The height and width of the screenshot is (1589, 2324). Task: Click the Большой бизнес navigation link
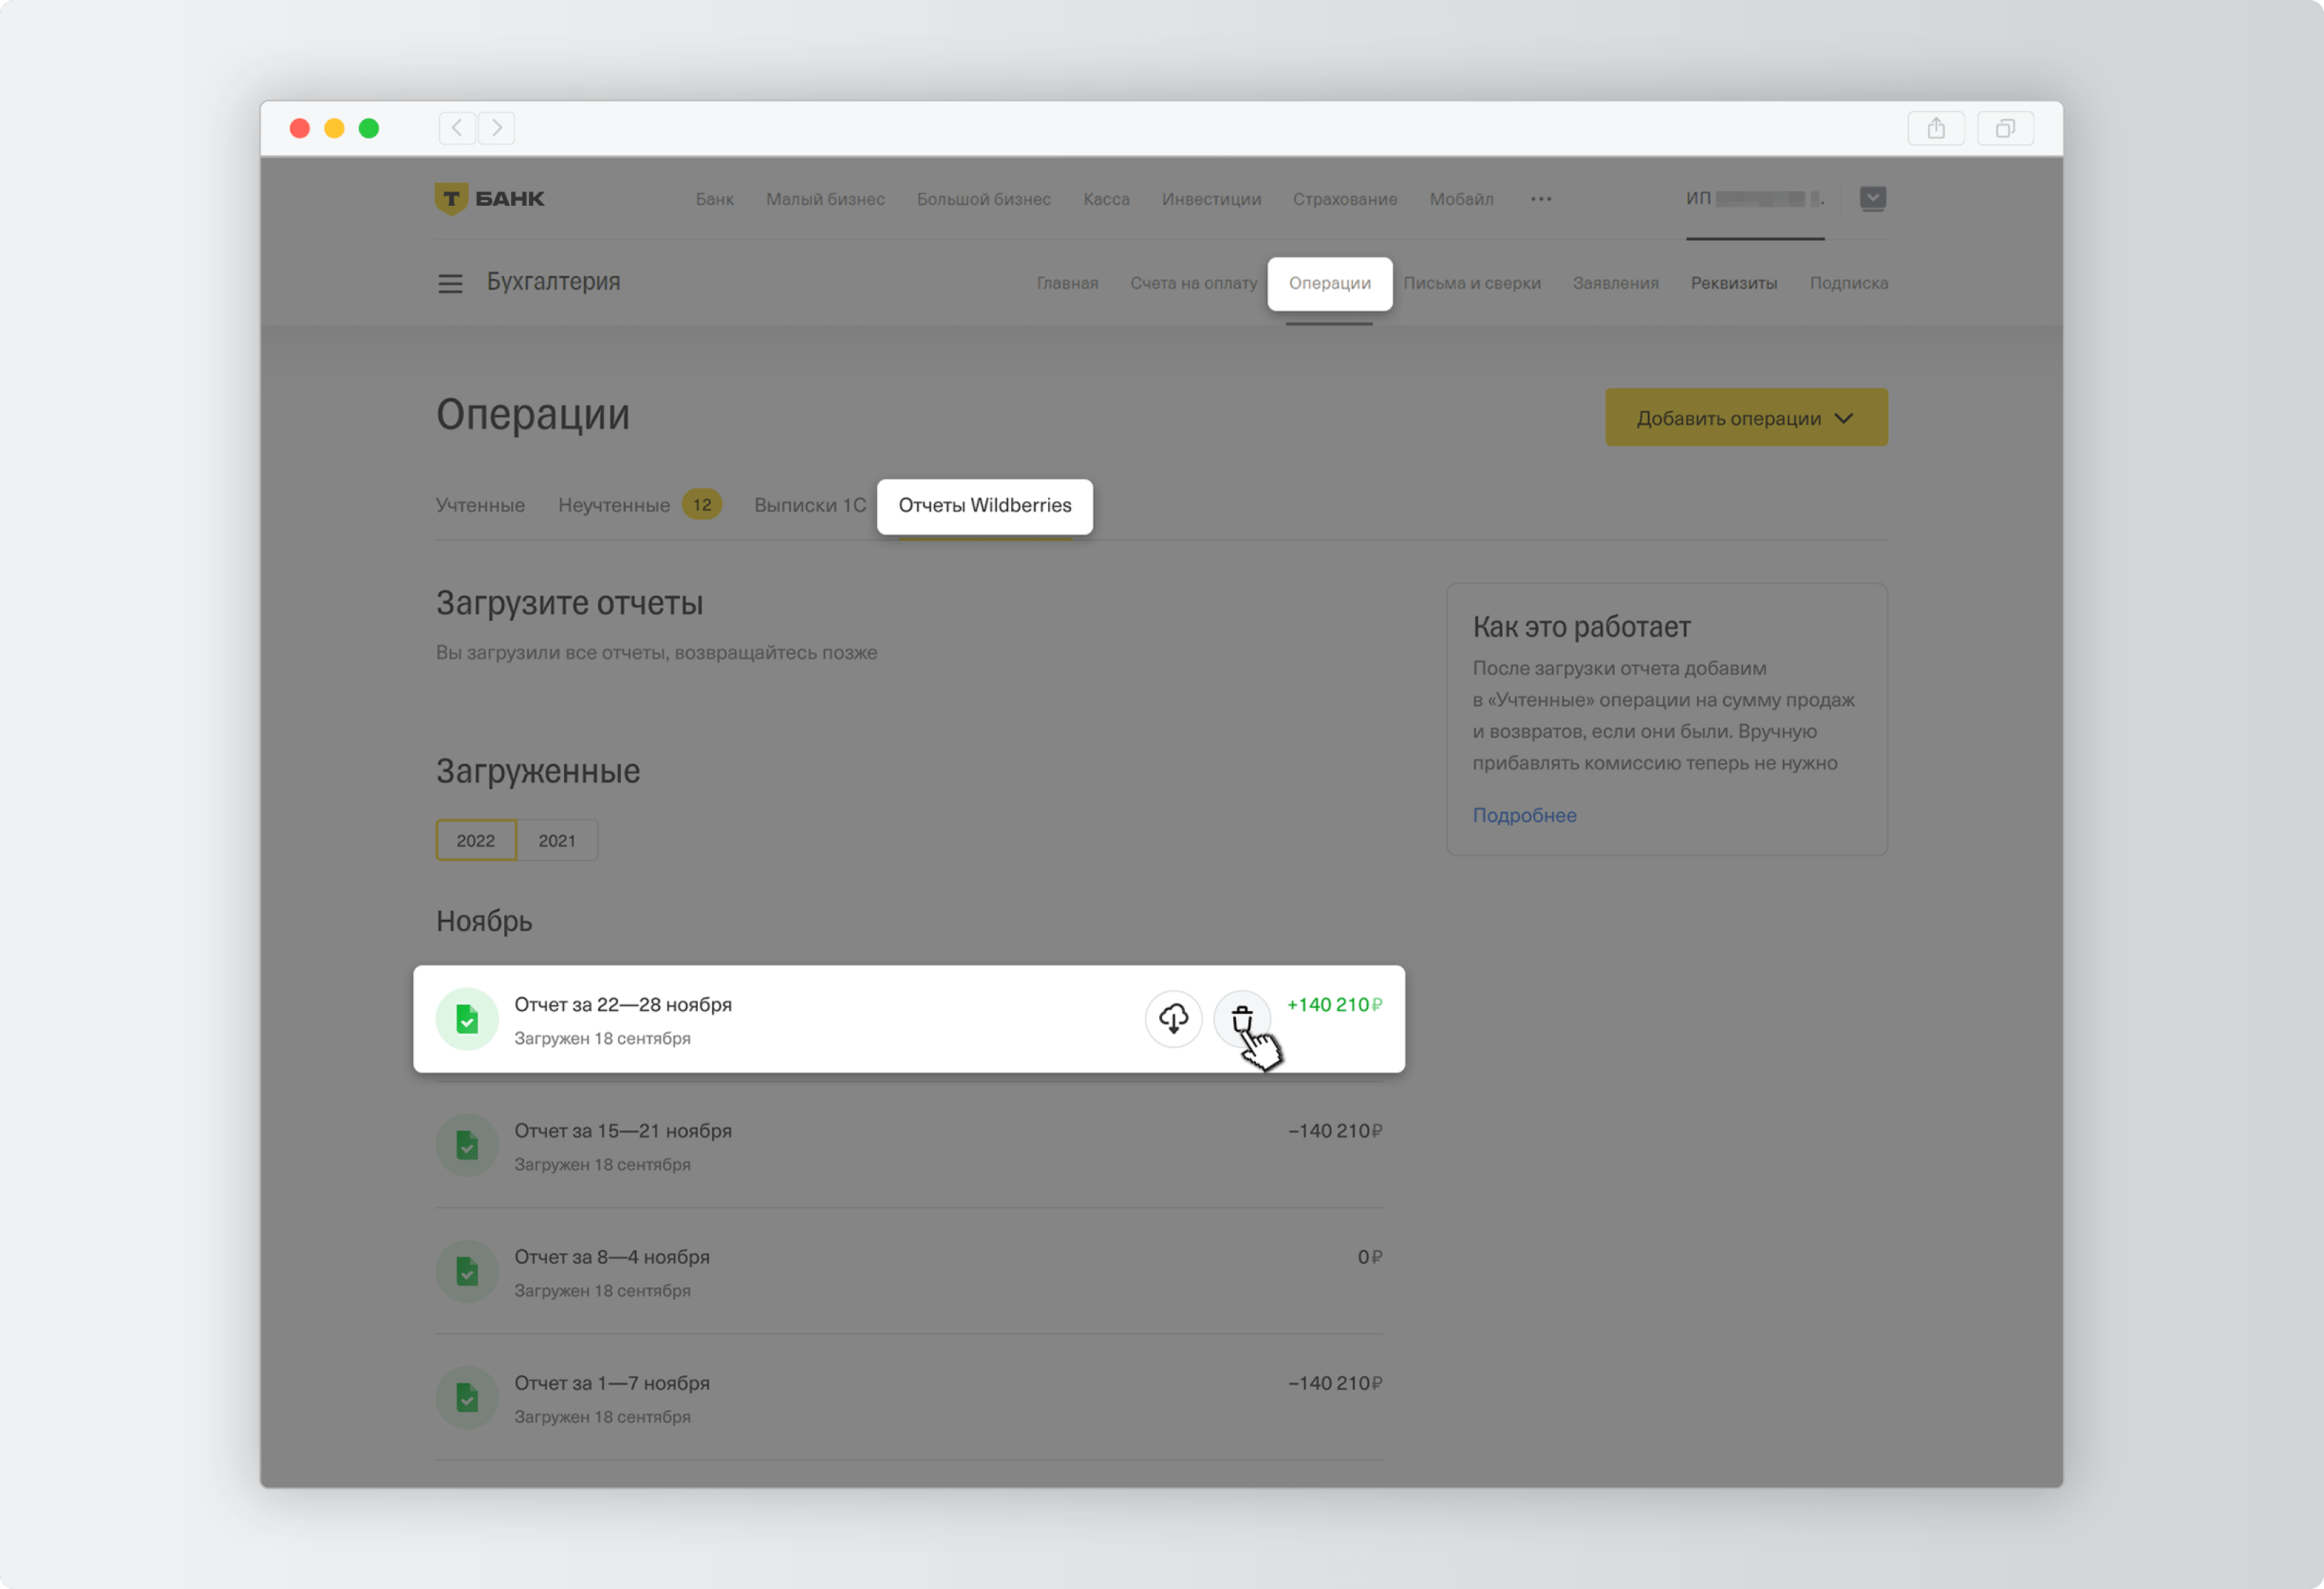coord(984,199)
